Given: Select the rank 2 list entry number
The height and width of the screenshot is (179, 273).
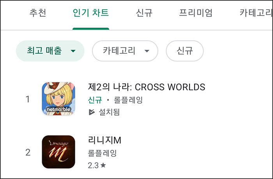Looking at the screenshot, I should click(28, 153).
